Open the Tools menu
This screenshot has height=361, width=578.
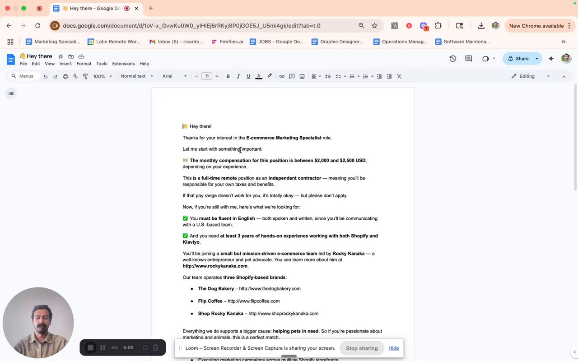[x=102, y=64]
